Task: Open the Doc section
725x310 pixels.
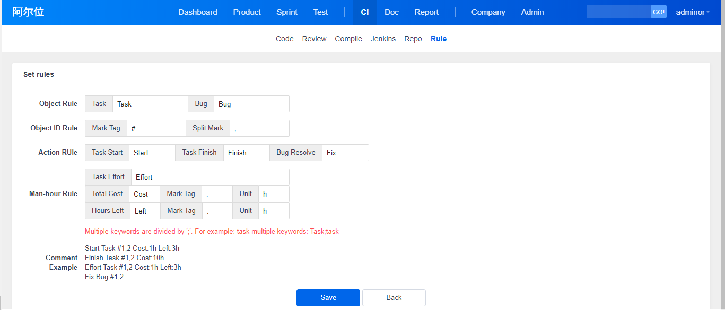Action: pyautogui.click(x=392, y=12)
